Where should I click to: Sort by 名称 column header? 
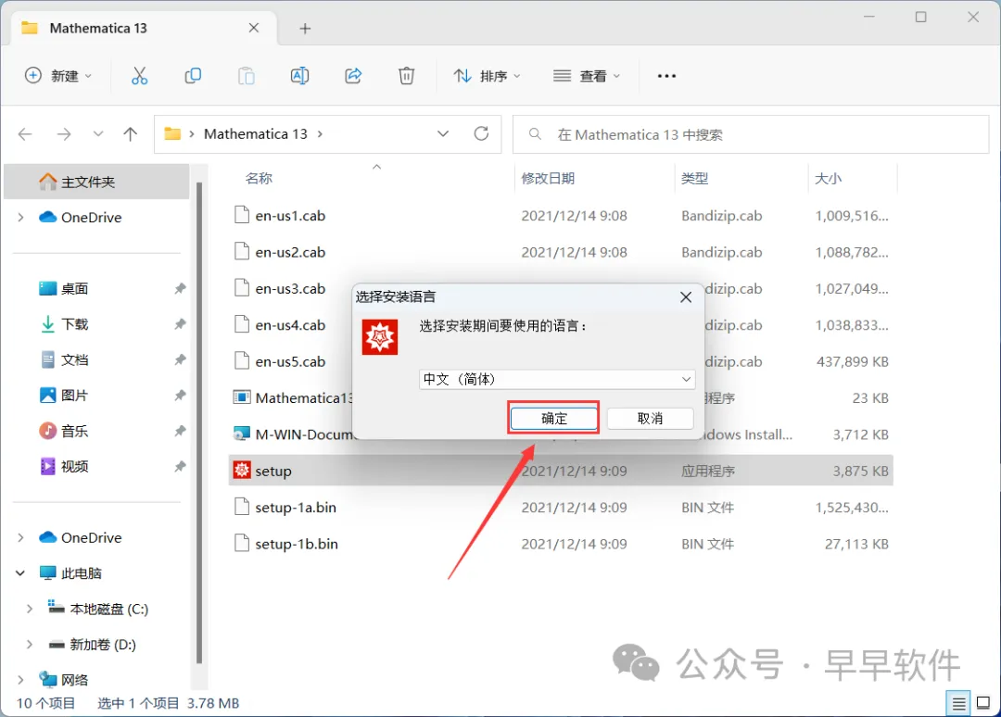click(x=259, y=178)
